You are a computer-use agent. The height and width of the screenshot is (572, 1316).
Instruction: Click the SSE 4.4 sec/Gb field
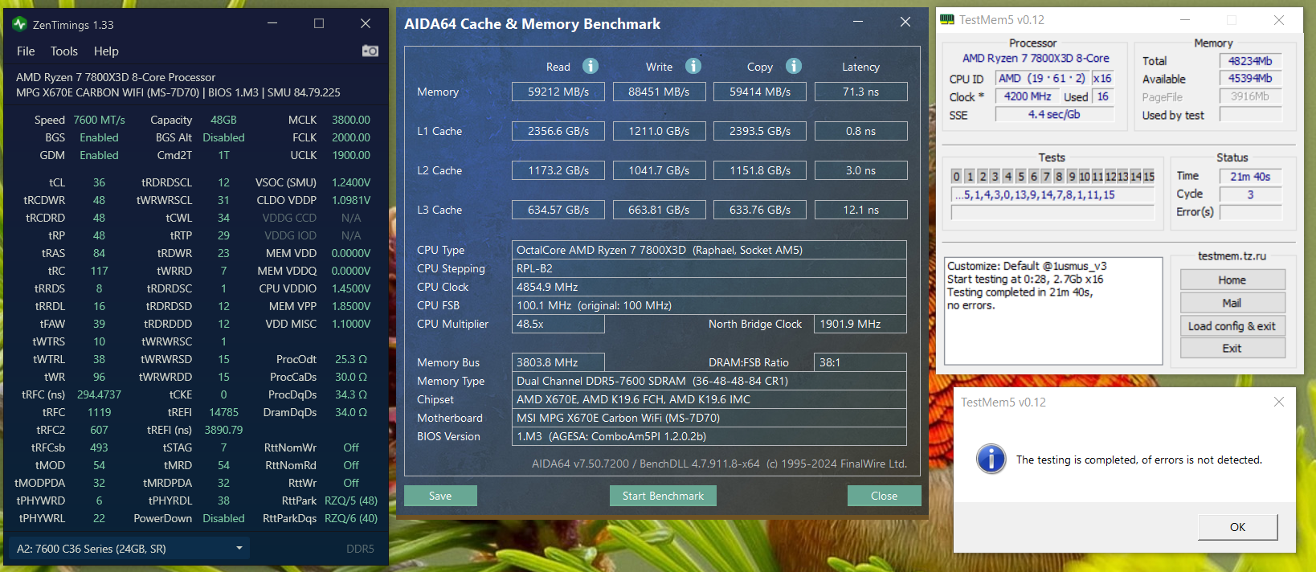(x=1054, y=114)
